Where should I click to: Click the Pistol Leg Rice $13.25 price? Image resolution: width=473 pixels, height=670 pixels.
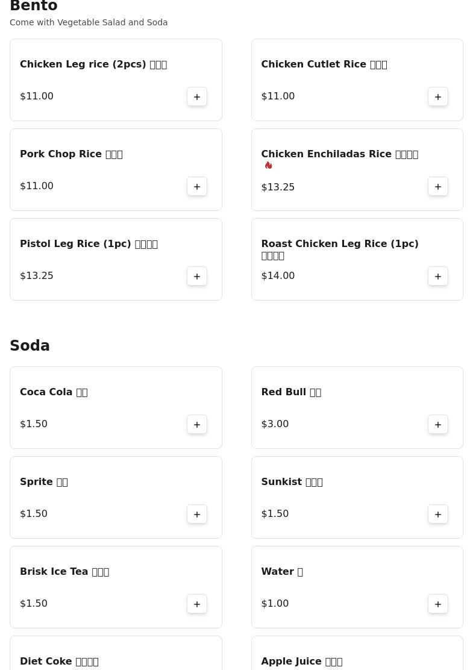(37, 276)
